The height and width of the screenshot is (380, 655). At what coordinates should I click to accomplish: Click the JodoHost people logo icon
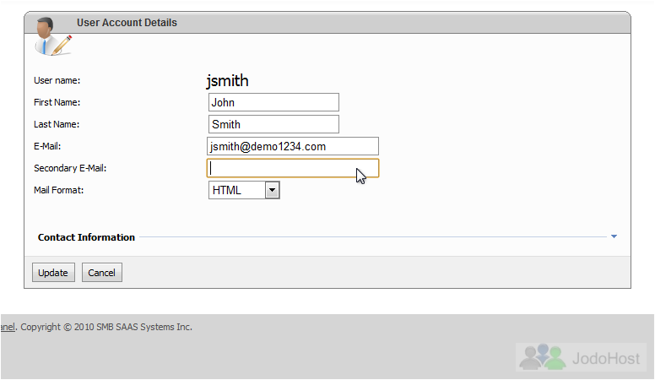pos(542,357)
